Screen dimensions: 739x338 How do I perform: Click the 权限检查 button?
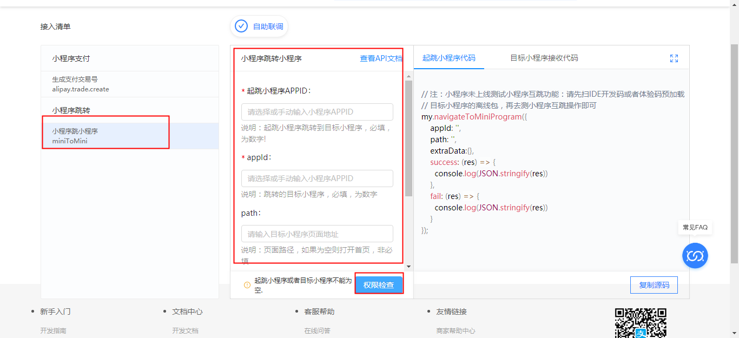point(379,285)
